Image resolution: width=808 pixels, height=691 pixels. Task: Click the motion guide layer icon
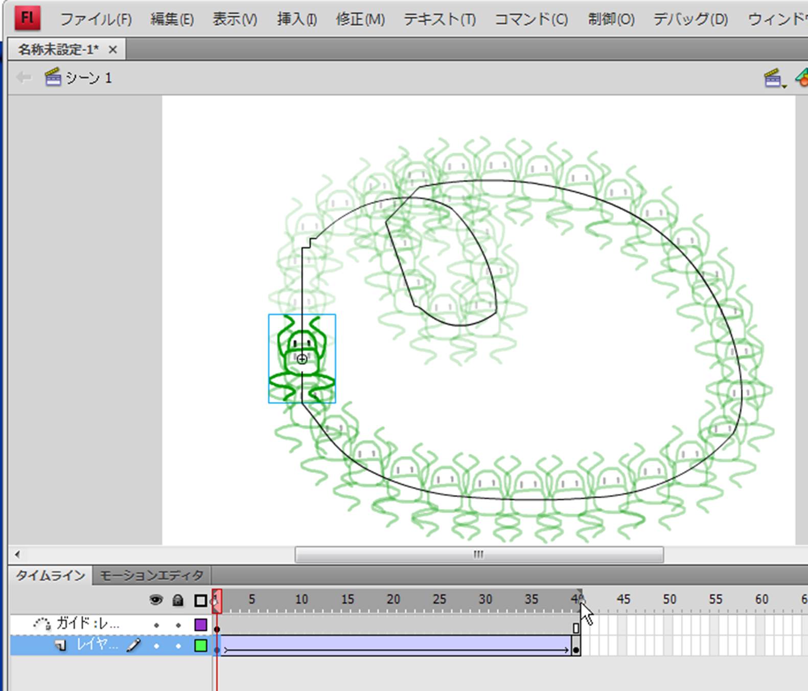42,624
